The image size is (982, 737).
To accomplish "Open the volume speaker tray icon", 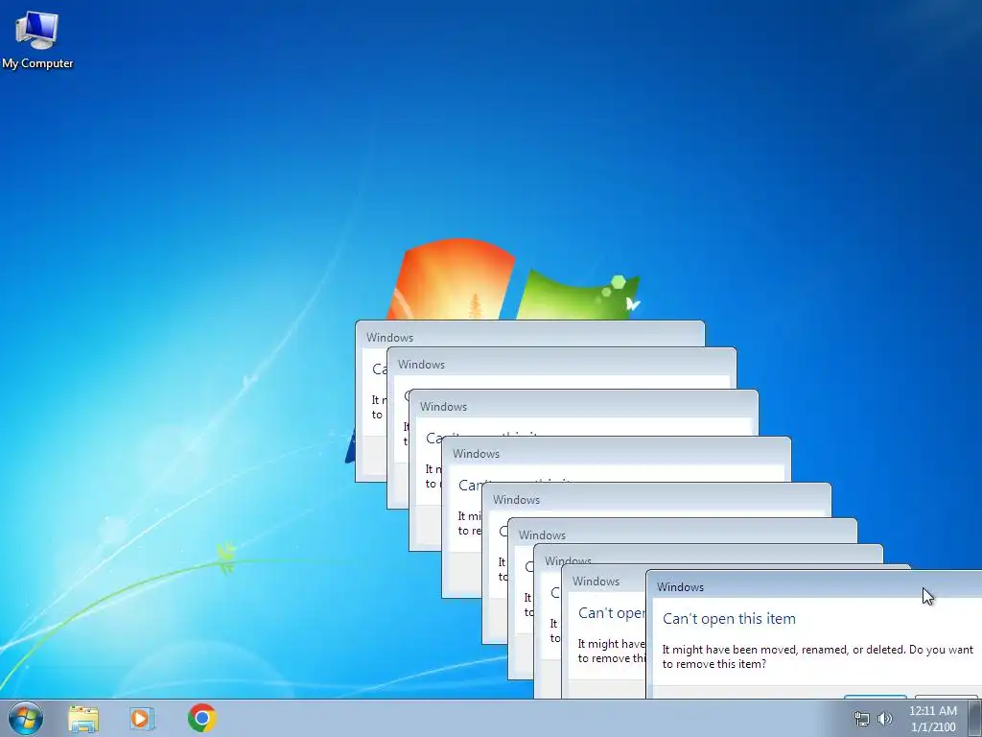I will pos(885,719).
